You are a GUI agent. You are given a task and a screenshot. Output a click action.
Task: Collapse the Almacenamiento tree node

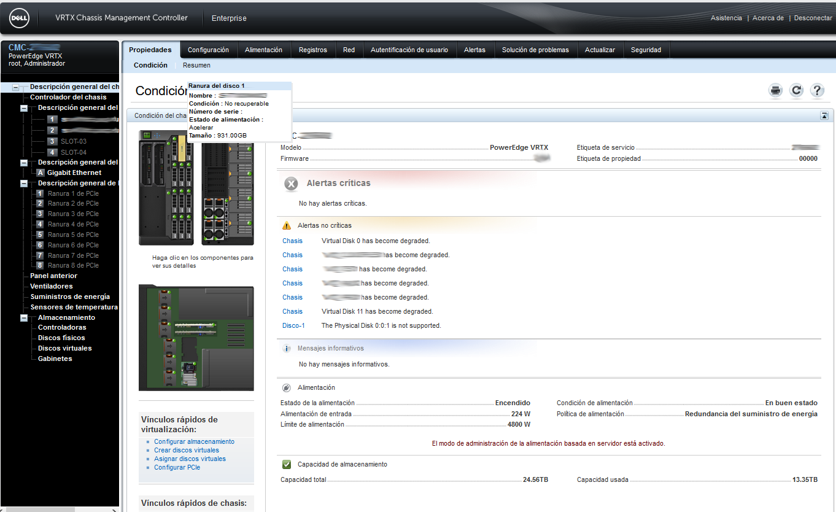(24, 318)
